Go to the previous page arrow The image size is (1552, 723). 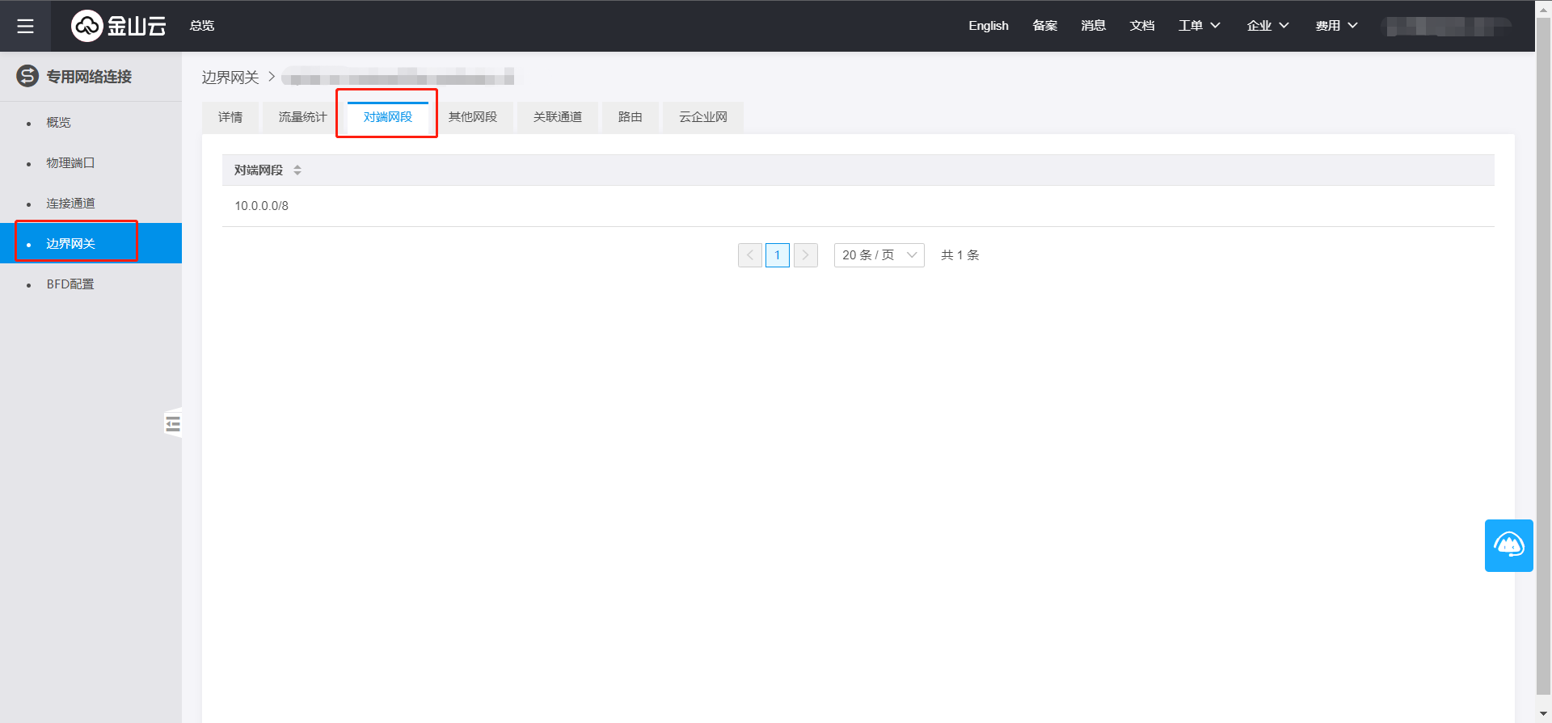click(x=750, y=255)
